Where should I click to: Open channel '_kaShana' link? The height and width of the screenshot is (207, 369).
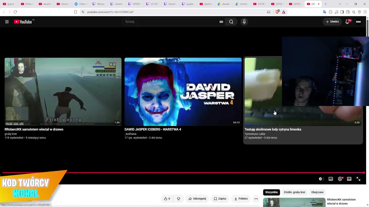(130, 134)
